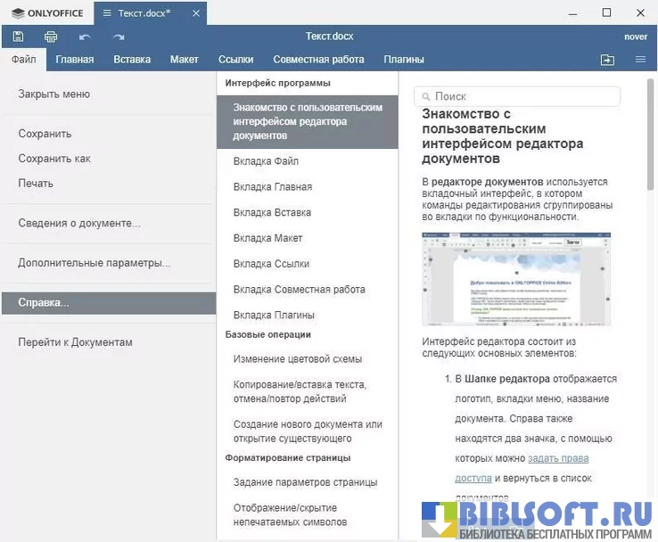Click the search magnifier icon in help
658x542 pixels.
point(425,96)
